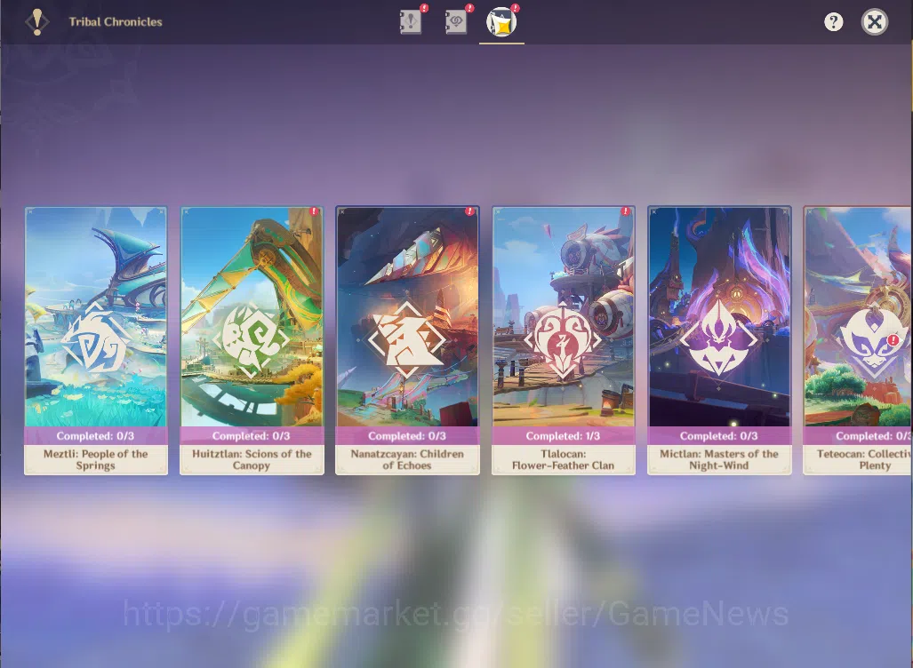Image resolution: width=913 pixels, height=668 pixels.
Task: Select Huitztlan: Scions of the Canopy label
Action: click(252, 459)
